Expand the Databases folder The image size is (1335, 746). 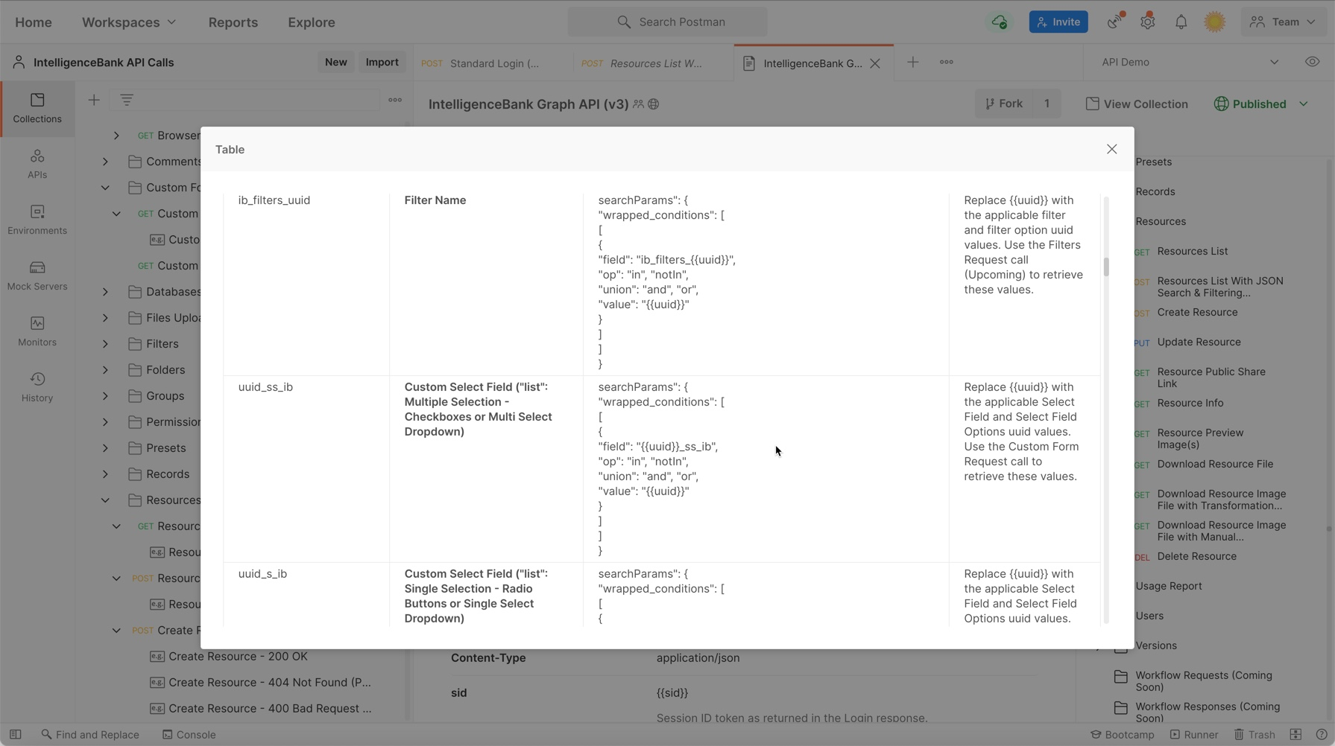(105, 292)
